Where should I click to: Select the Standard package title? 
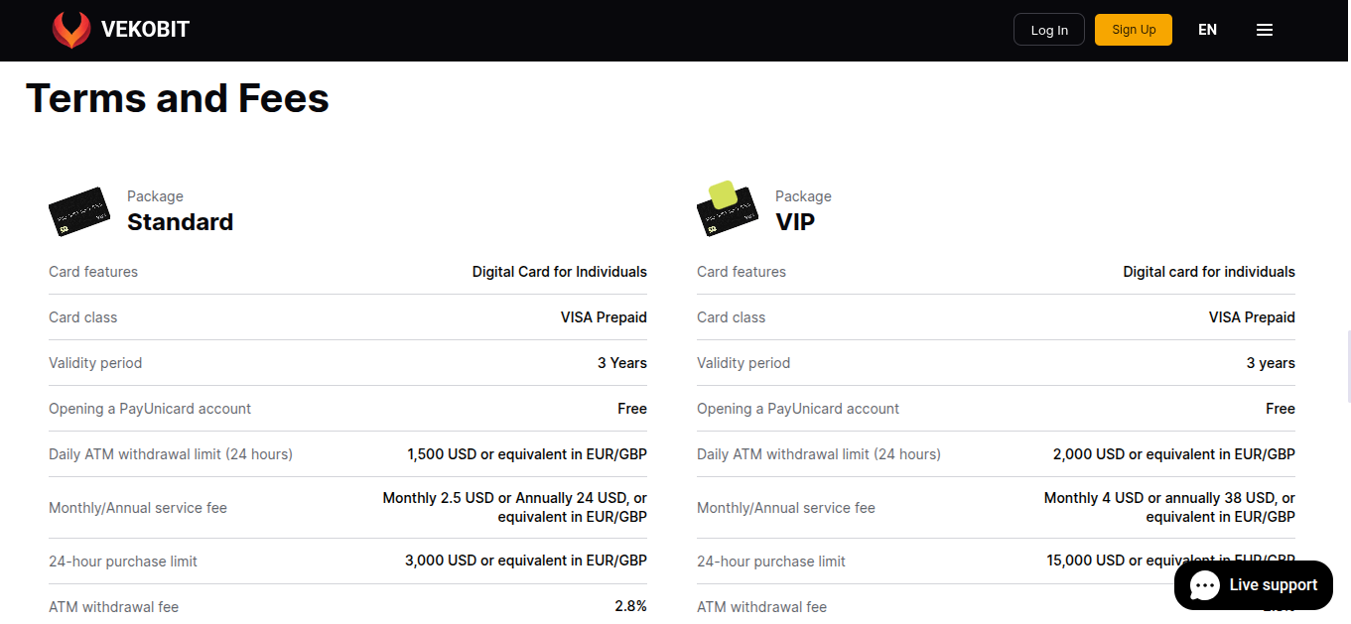click(180, 222)
